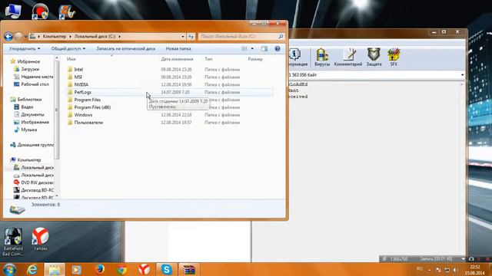The height and width of the screenshot is (276, 492).
Task: Open the view options dropdown arrow
Action: (252, 48)
